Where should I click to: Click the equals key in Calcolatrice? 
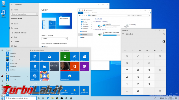tap(160, 91)
